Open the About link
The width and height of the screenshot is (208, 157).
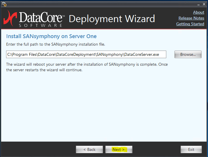pos(198,12)
